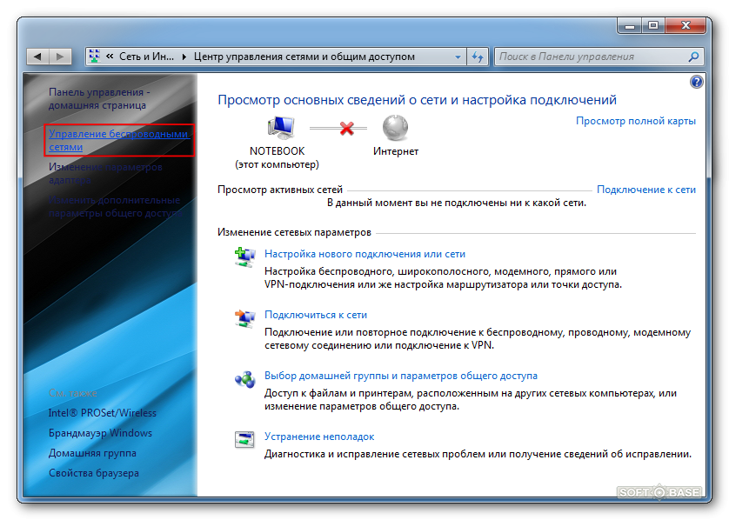Click the homegroup spheres icon
The width and height of the screenshot is (729, 520).
pyautogui.click(x=244, y=379)
